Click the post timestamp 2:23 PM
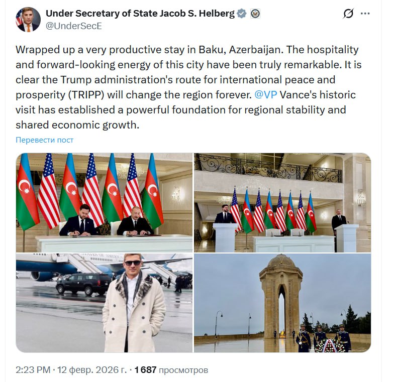The image size is (395, 382). pyautogui.click(x=33, y=370)
